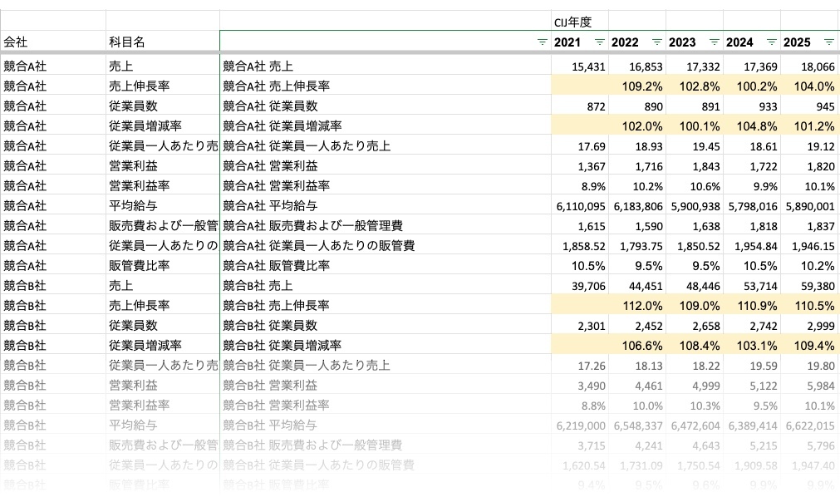This screenshot has height=497, width=840.
Task: Select average salary value 6,110,095
Action: coord(580,205)
